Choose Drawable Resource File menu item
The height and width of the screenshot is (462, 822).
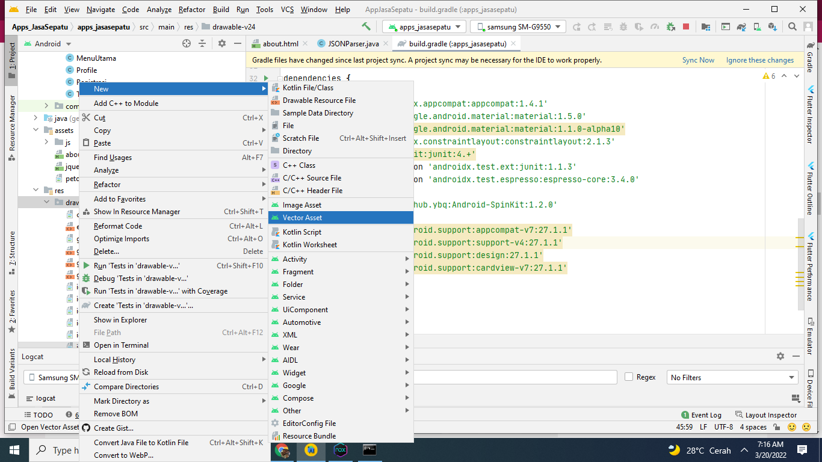click(341, 100)
